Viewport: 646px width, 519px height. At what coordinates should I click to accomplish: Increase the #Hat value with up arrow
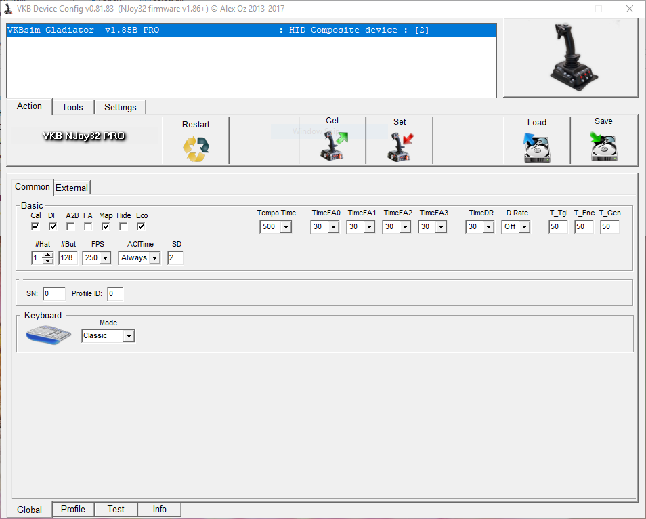point(48,255)
